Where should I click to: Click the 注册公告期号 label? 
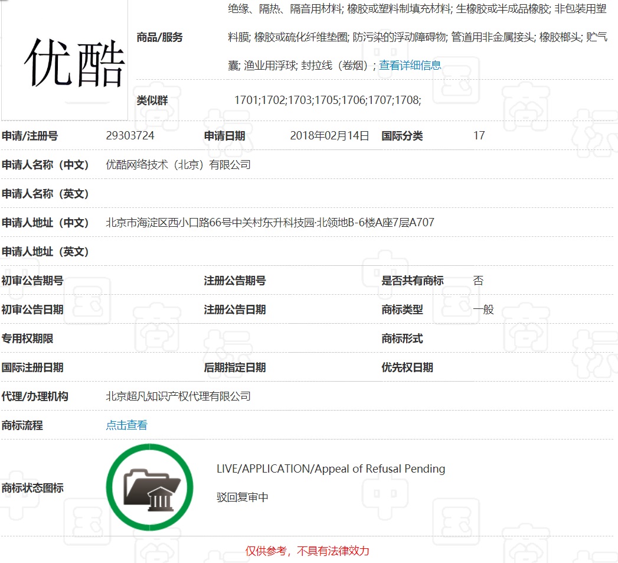(x=235, y=281)
